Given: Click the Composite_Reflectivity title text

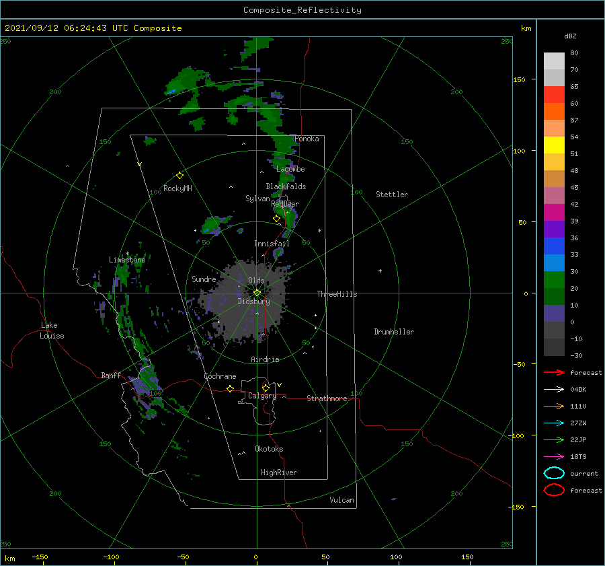Looking at the screenshot, I should pyautogui.click(x=302, y=10).
